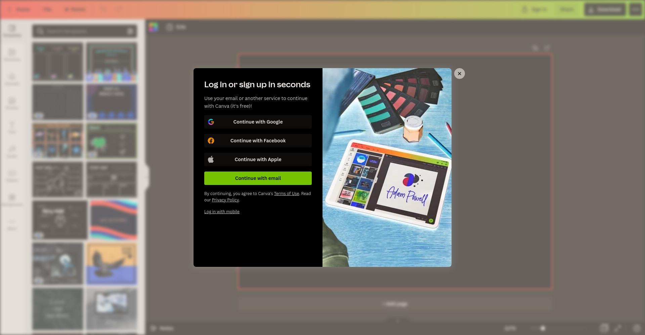Choose Log in with mobile
Viewport: 645px width, 335px height.
pos(222,212)
